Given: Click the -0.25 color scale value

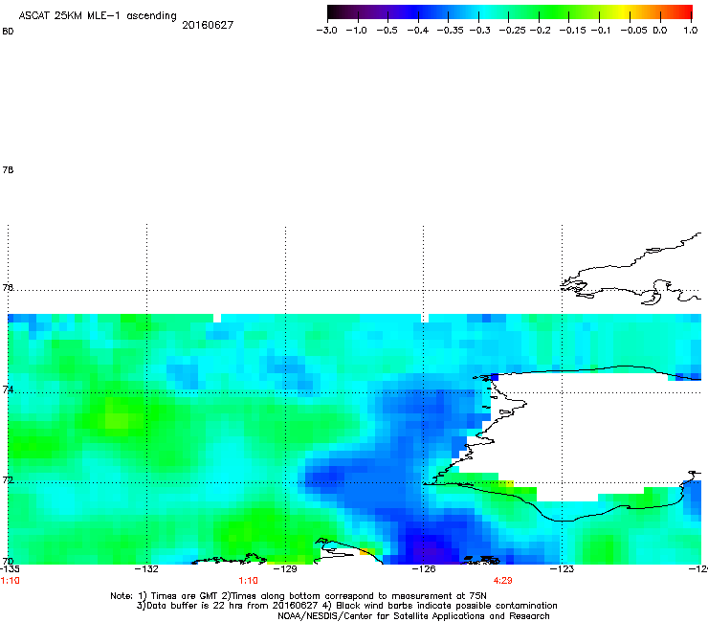Looking at the screenshot, I should click(x=513, y=31).
